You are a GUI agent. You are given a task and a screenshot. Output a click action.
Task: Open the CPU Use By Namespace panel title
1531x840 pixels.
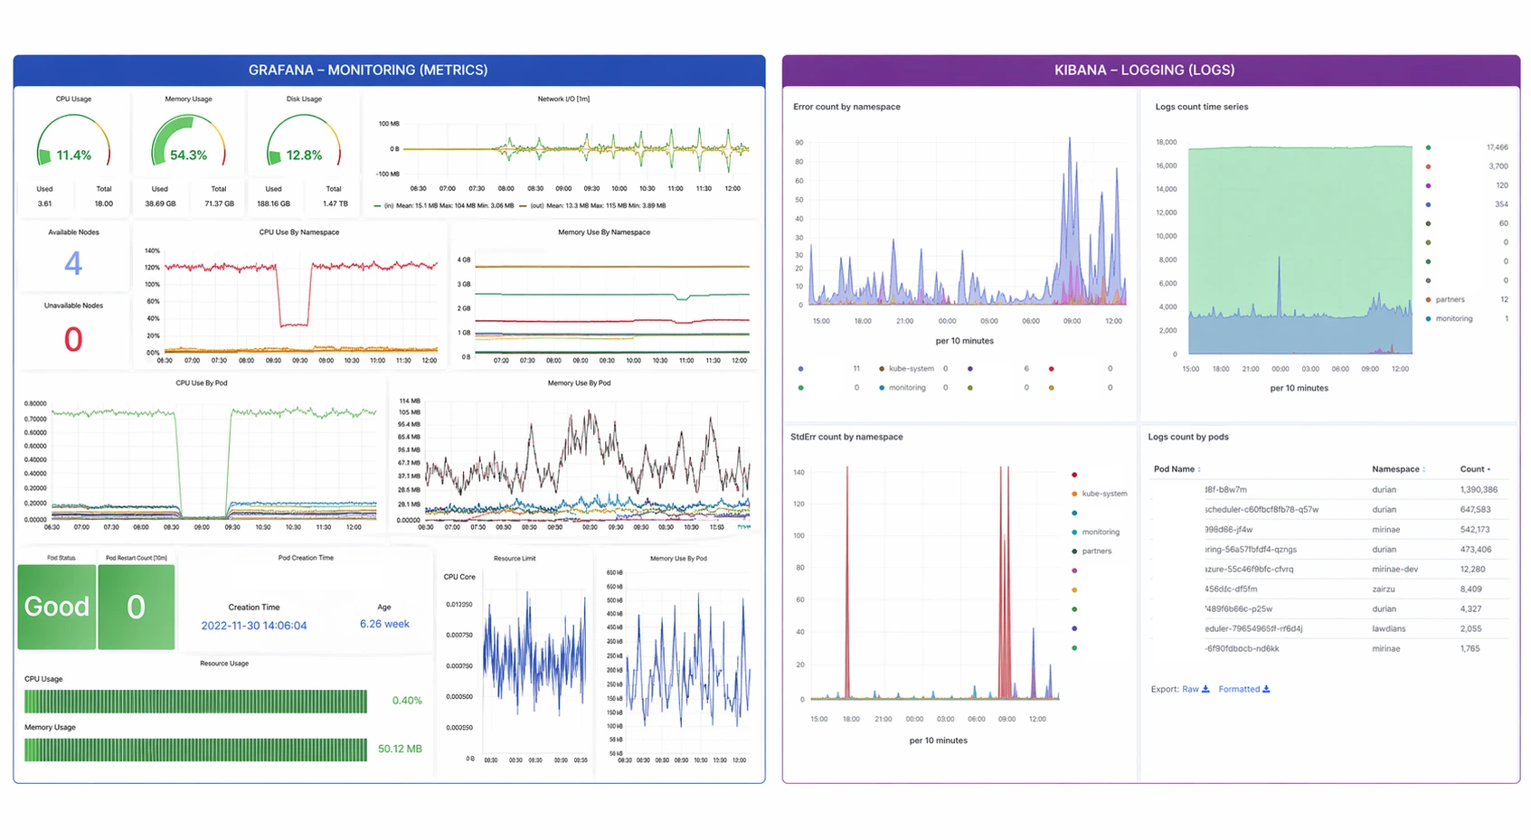[x=299, y=232]
